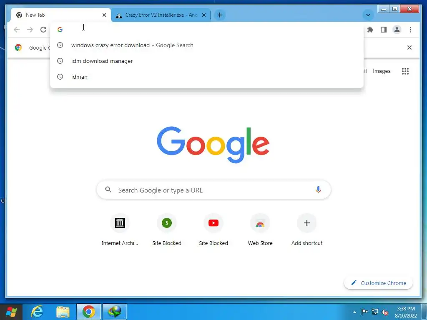Show hidden tray icons arrow
Viewport: 427px width, 320px height.
coord(354,312)
